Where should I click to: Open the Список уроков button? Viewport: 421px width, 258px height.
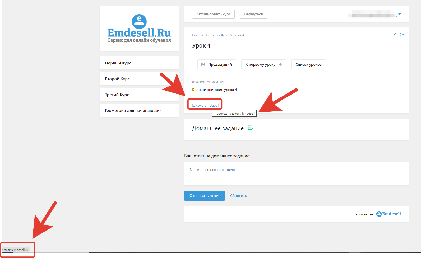(308, 64)
